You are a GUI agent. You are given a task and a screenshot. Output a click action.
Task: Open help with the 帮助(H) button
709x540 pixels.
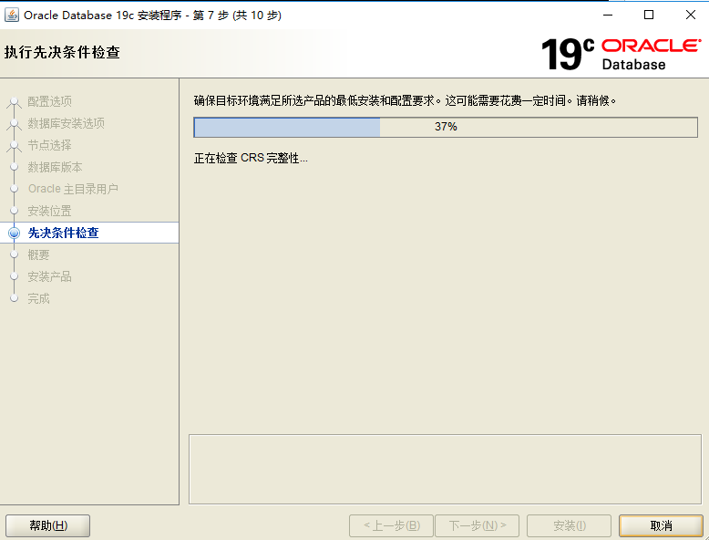click(47, 525)
